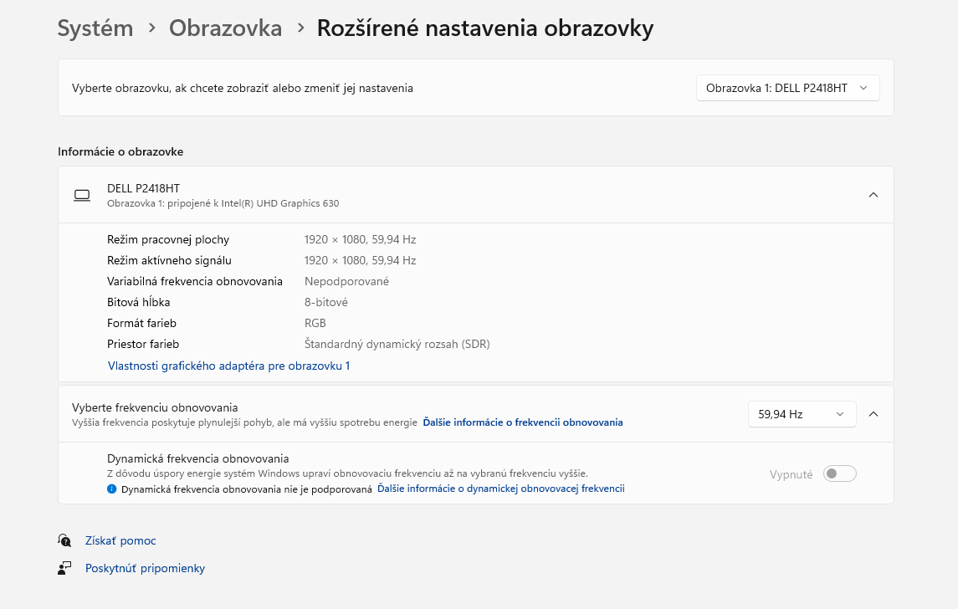Click the monitor icon beside DELL P2418HT

click(81, 195)
